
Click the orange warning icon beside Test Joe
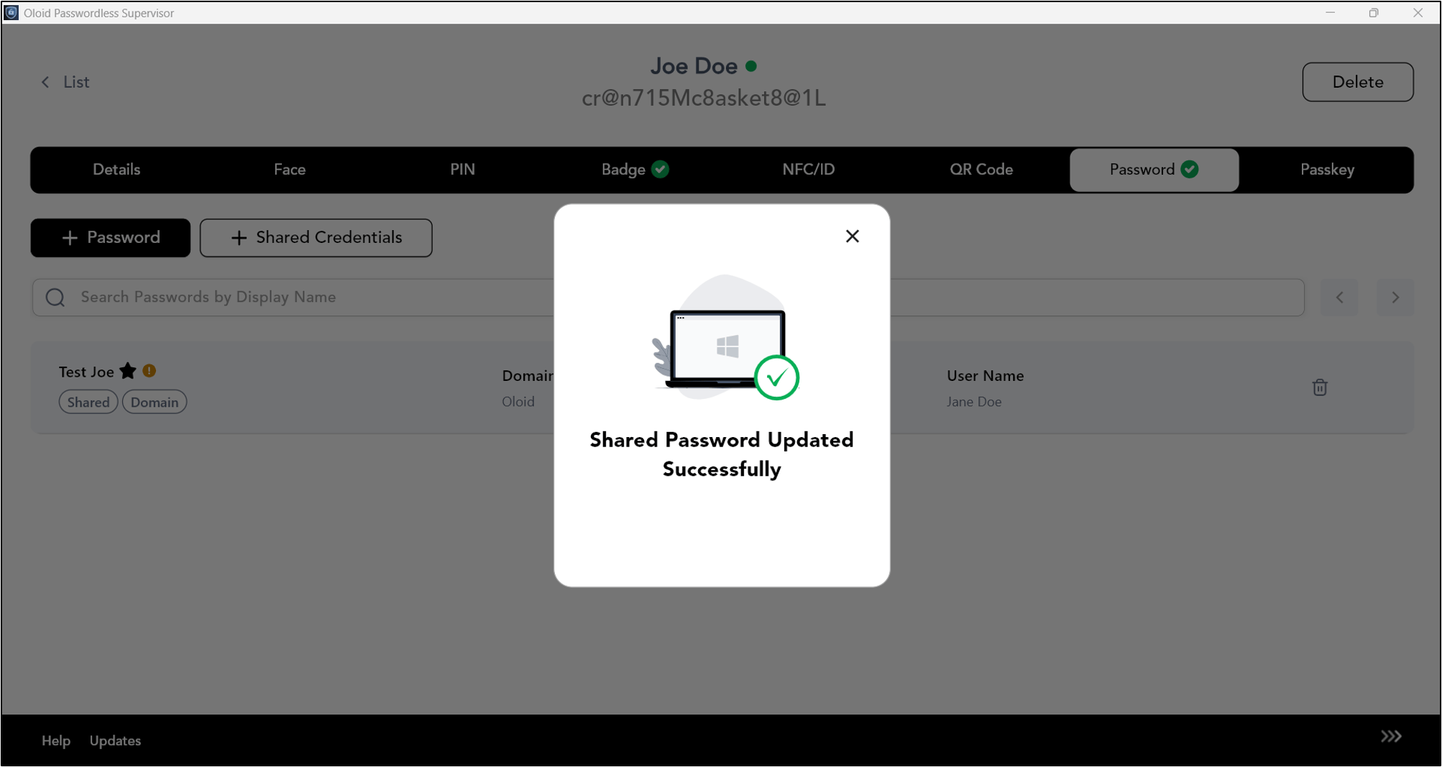(150, 371)
